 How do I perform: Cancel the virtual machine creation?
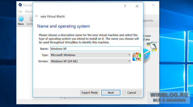[x=132, y=93]
